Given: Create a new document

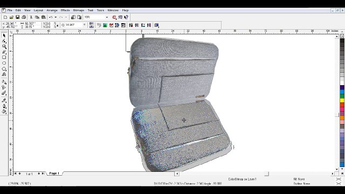Looking at the screenshot, I should coord(5,17).
